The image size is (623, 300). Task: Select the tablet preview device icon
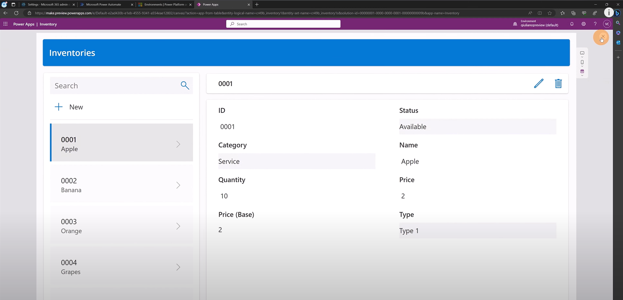(582, 53)
